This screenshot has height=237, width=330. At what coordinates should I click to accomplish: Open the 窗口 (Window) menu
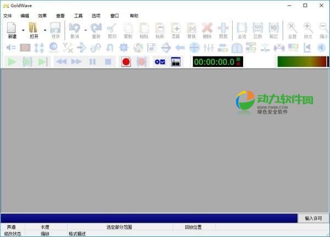pos(115,16)
